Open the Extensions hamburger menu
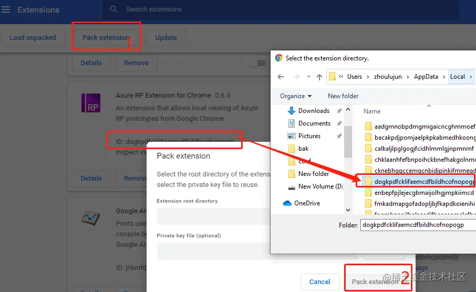 6,9
